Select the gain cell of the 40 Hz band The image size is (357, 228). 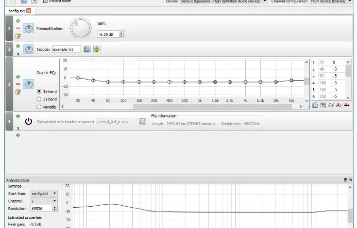coord(339,69)
